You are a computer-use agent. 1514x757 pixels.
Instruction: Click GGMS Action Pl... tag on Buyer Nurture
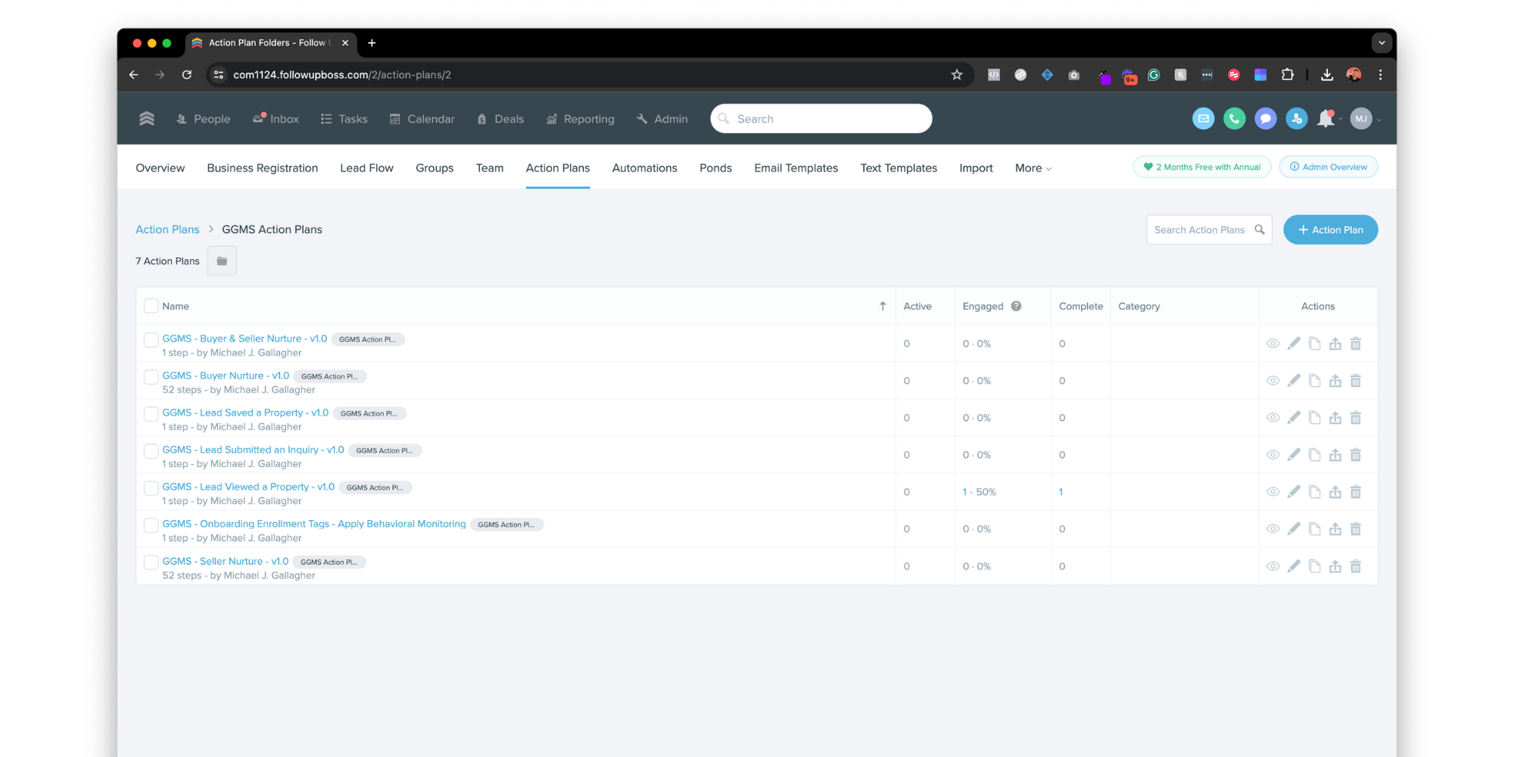(x=329, y=376)
